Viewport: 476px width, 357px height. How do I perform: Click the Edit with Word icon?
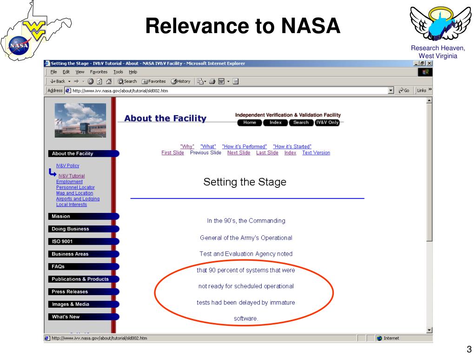coord(221,81)
